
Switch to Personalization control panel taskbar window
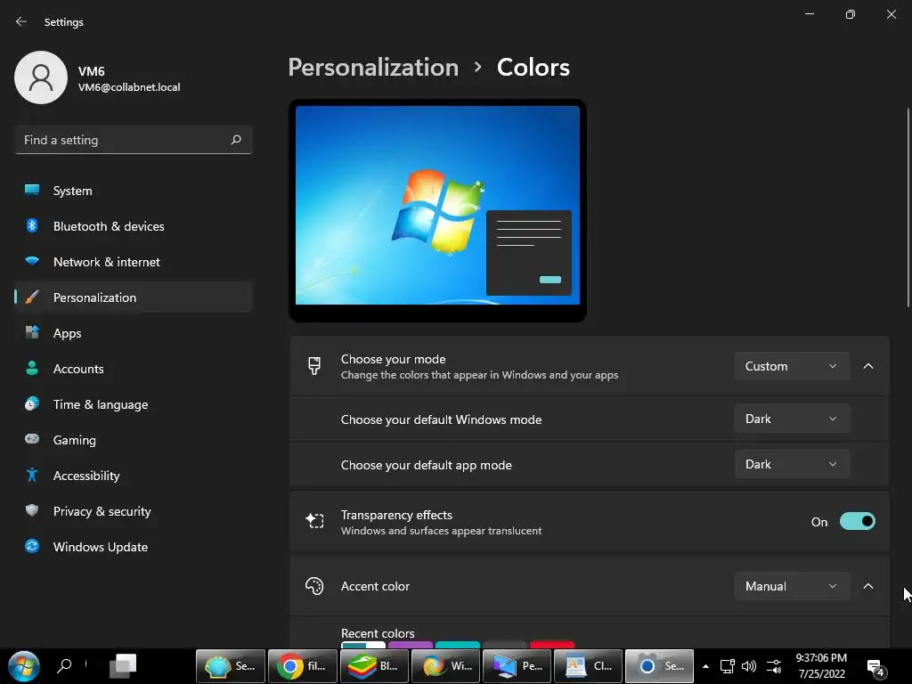[x=517, y=666]
